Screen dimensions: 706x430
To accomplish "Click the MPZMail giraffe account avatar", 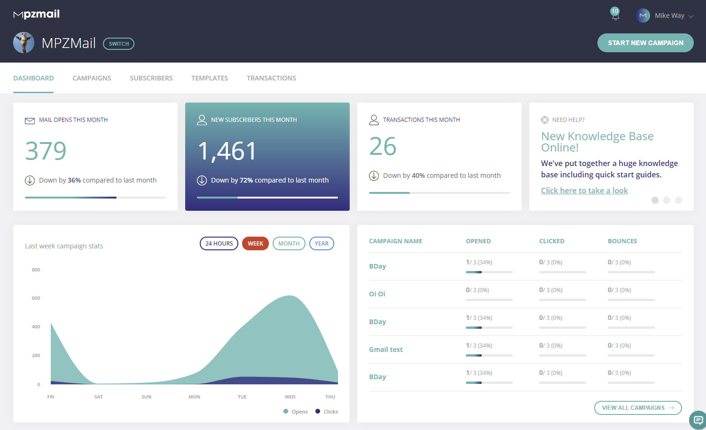I will click(x=24, y=43).
